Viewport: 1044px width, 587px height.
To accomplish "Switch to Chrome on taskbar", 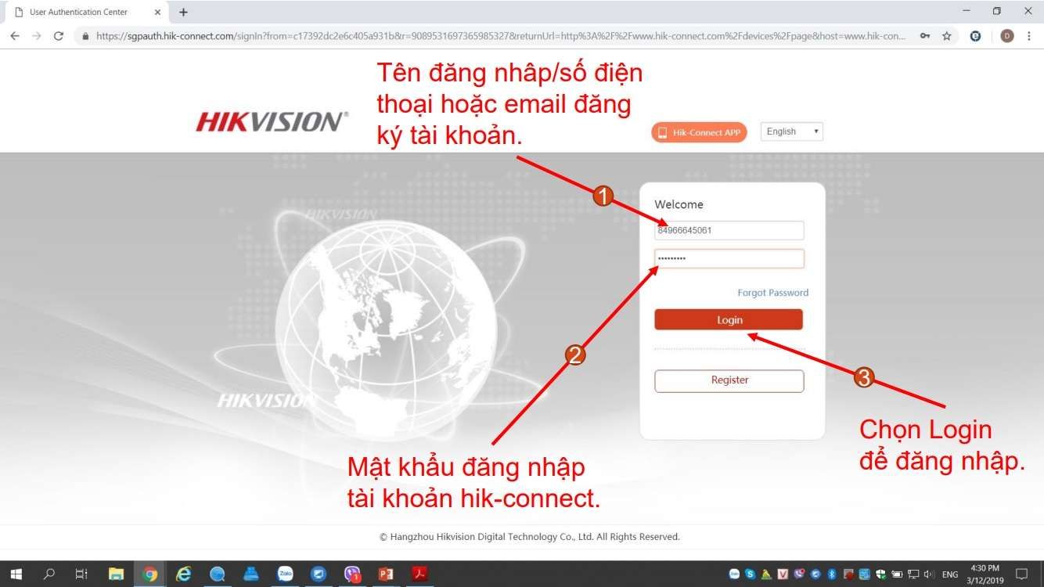I will coord(149,574).
